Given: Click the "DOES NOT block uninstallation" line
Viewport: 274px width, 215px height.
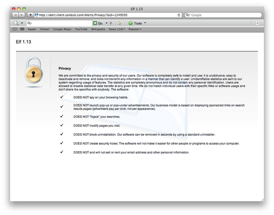Looking at the screenshot, I should pyautogui.click(x=144, y=135).
